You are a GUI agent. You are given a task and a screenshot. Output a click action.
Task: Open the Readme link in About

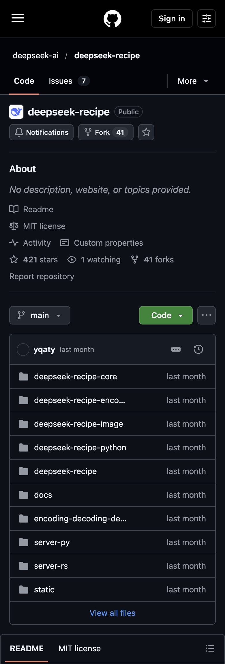31,209
